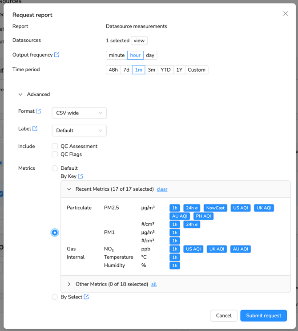This screenshot has height=331, width=298.
Task: Open the Format CSV wide dropdown
Action: click(x=79, y=113)
